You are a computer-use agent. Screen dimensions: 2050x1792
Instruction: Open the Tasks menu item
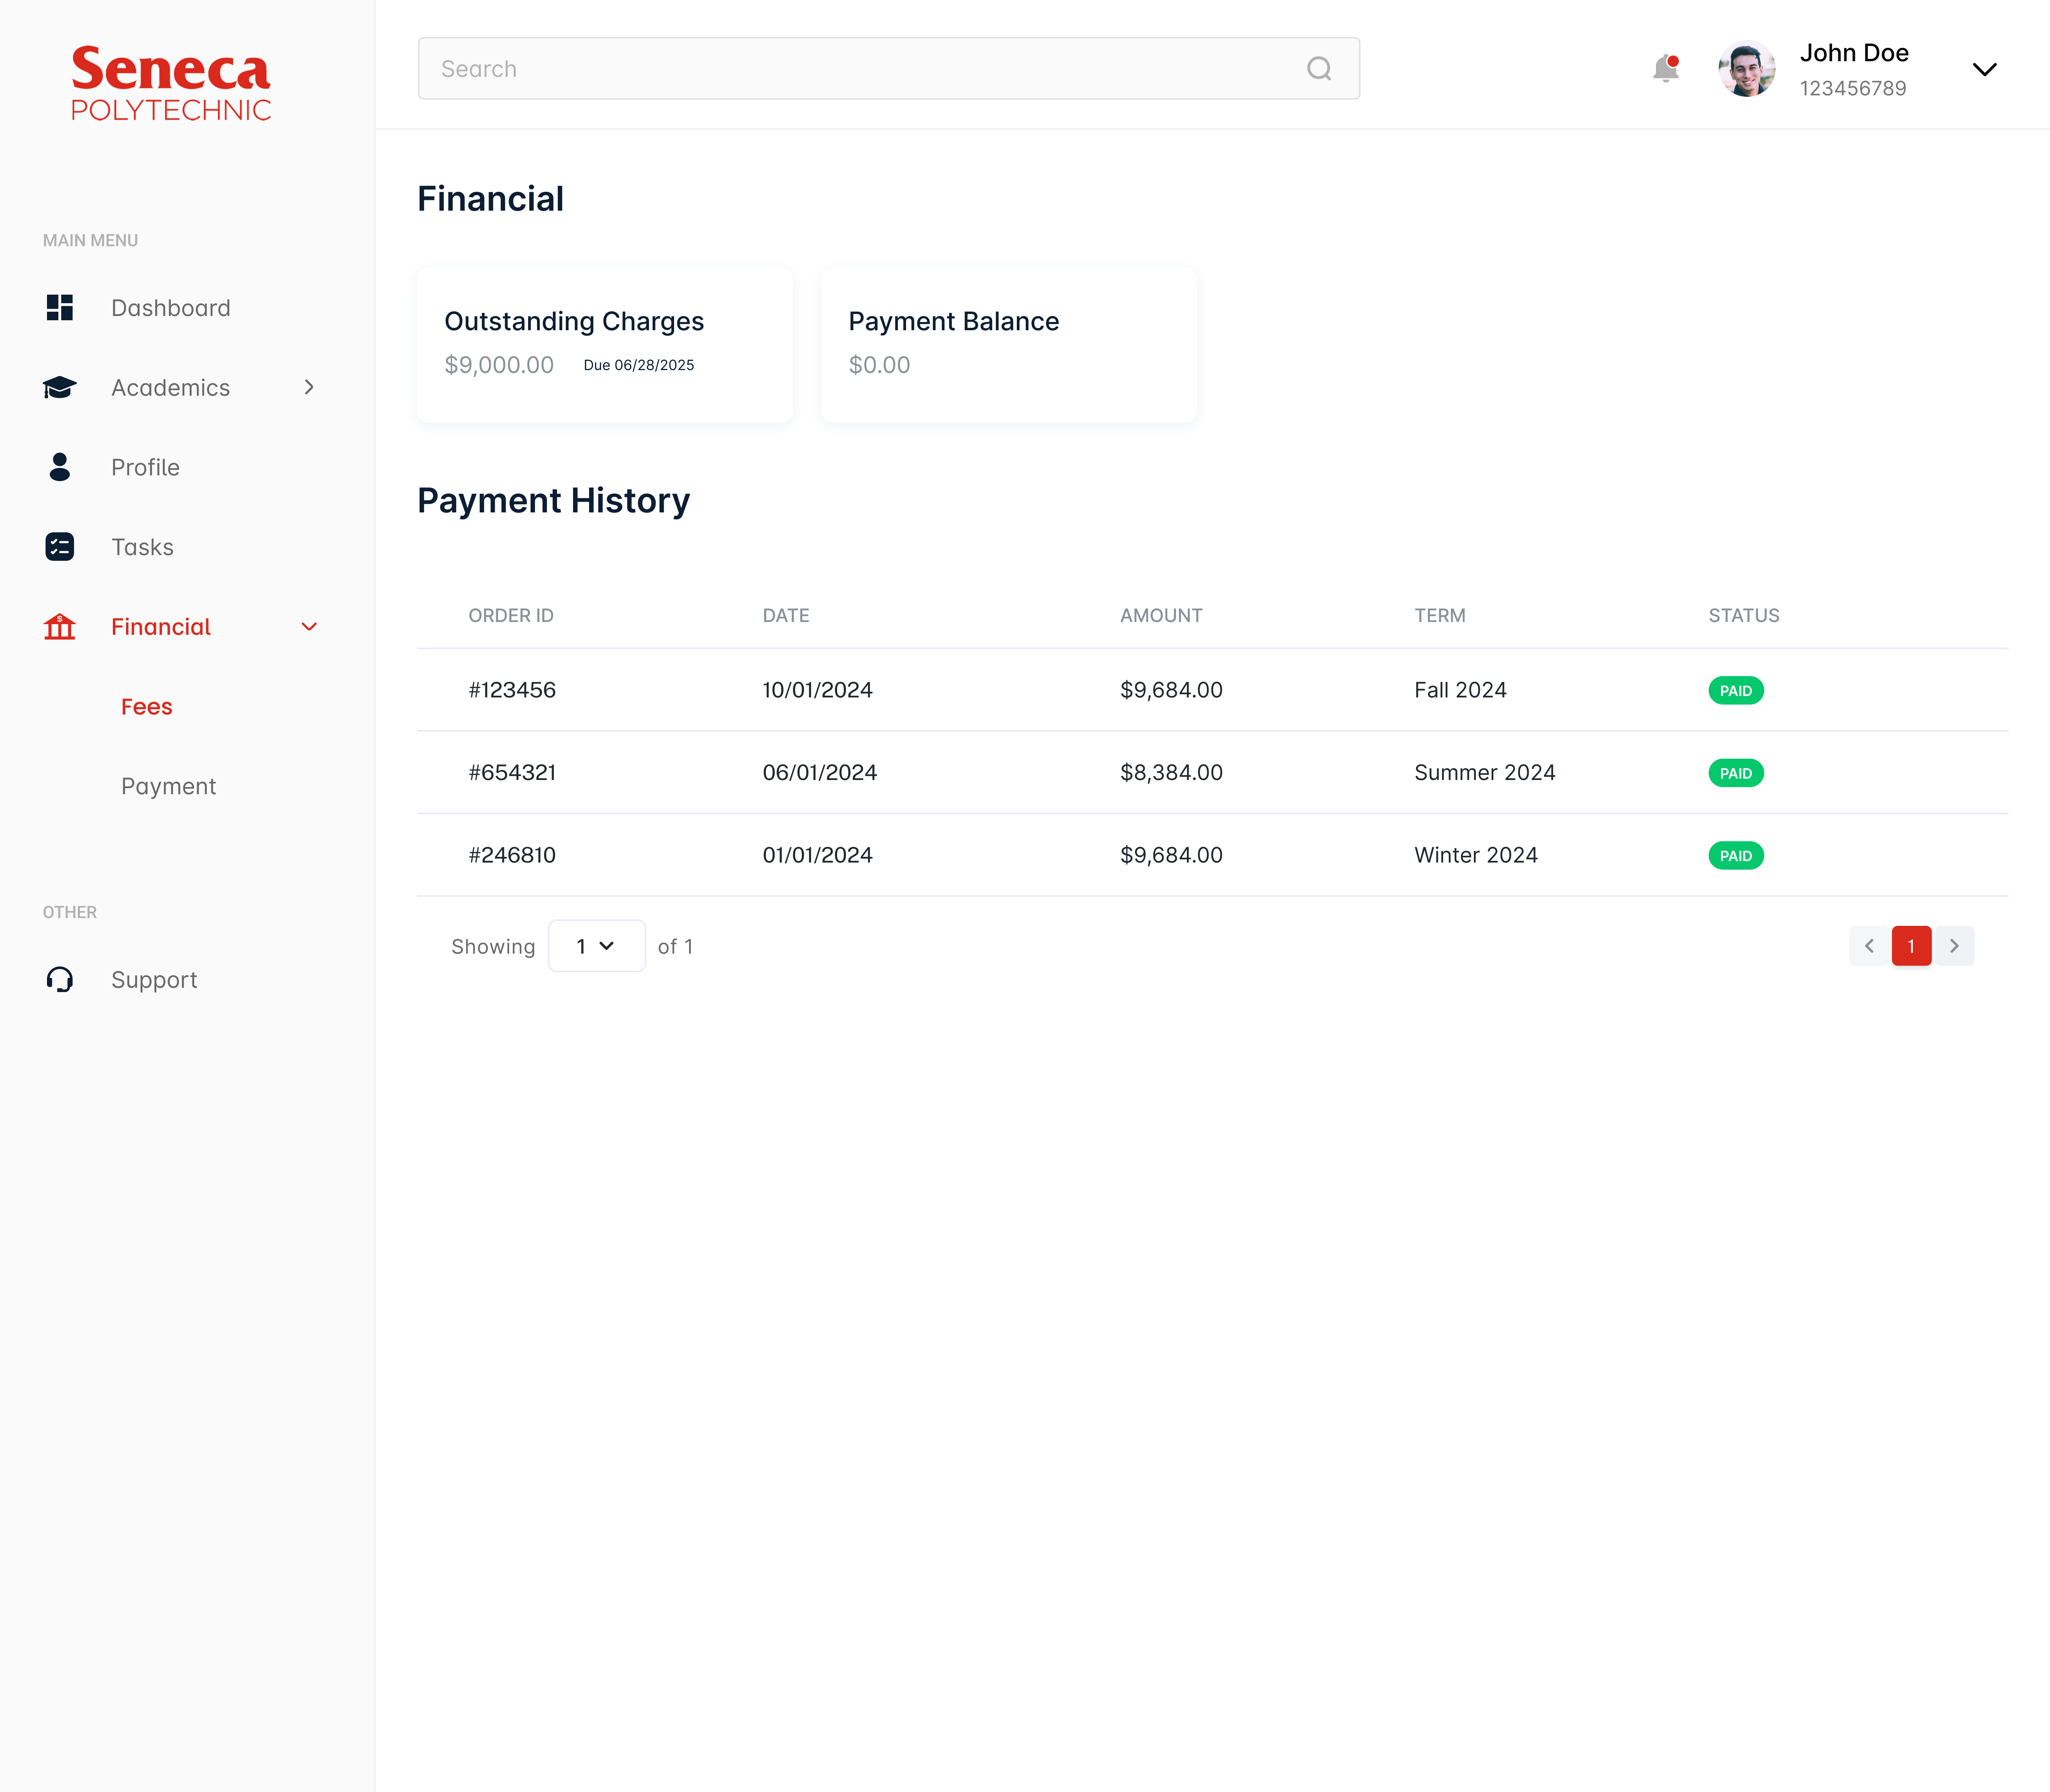143,547
